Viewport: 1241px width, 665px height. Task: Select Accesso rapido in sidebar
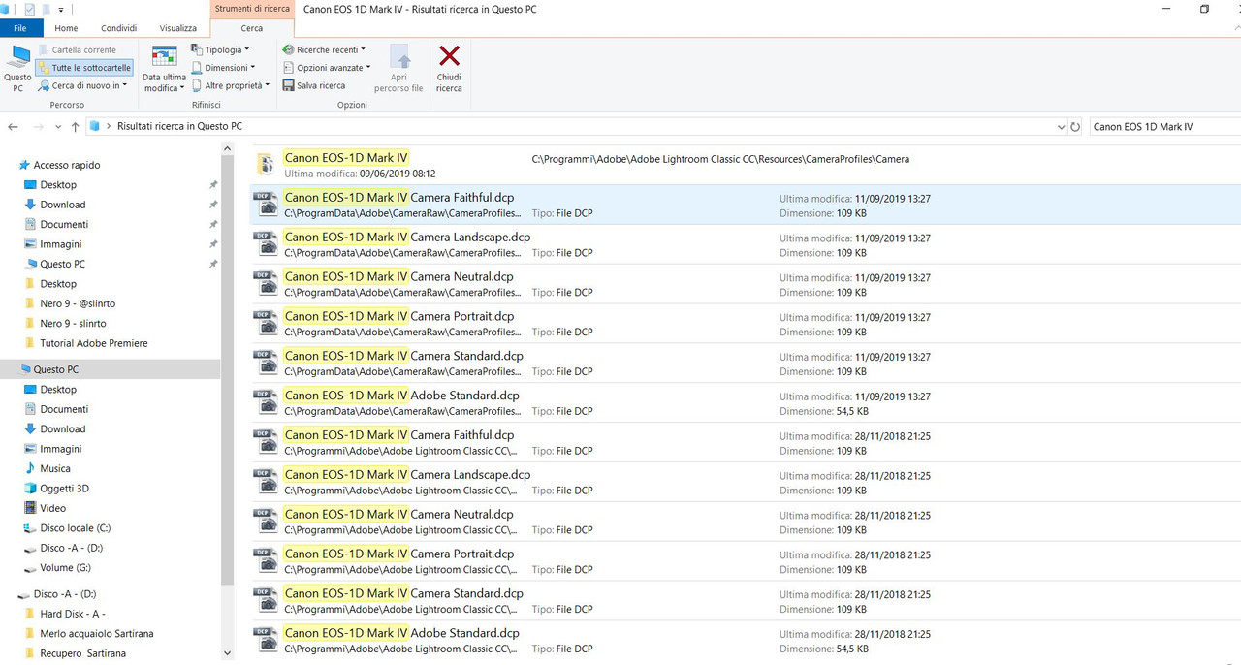tap(66, 165)
